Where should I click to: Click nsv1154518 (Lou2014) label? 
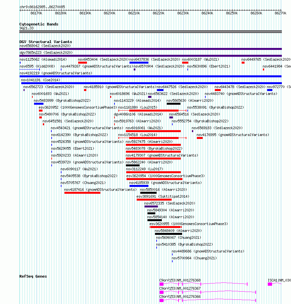pyautogui.click(x=138, y=135)
